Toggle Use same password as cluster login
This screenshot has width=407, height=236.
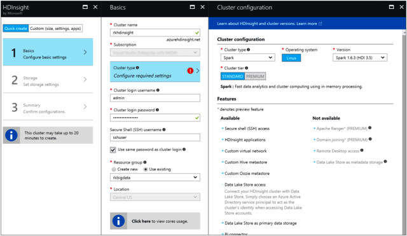tap(113, 149)
